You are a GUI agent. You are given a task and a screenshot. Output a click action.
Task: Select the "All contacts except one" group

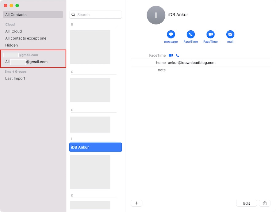click(26, 38)
